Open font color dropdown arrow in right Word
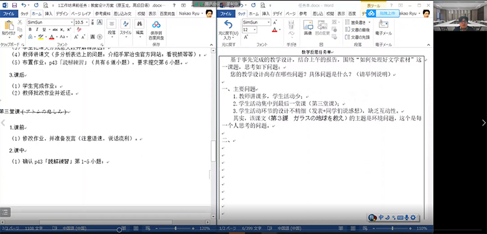487x234 pixels. coord(280,30)
